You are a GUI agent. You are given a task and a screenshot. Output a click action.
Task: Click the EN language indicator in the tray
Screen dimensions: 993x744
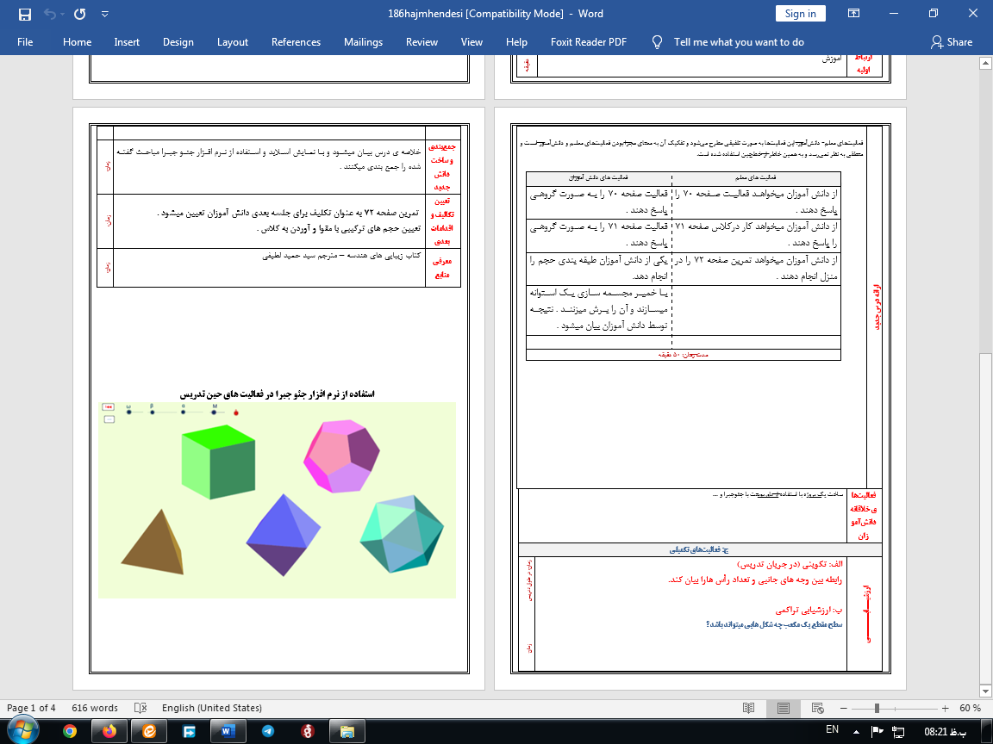pyautogui.click(x=832, y=729)
